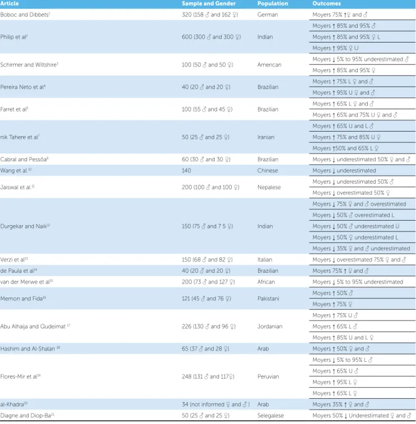Click the sample cell starting '200 (100'

211,187
